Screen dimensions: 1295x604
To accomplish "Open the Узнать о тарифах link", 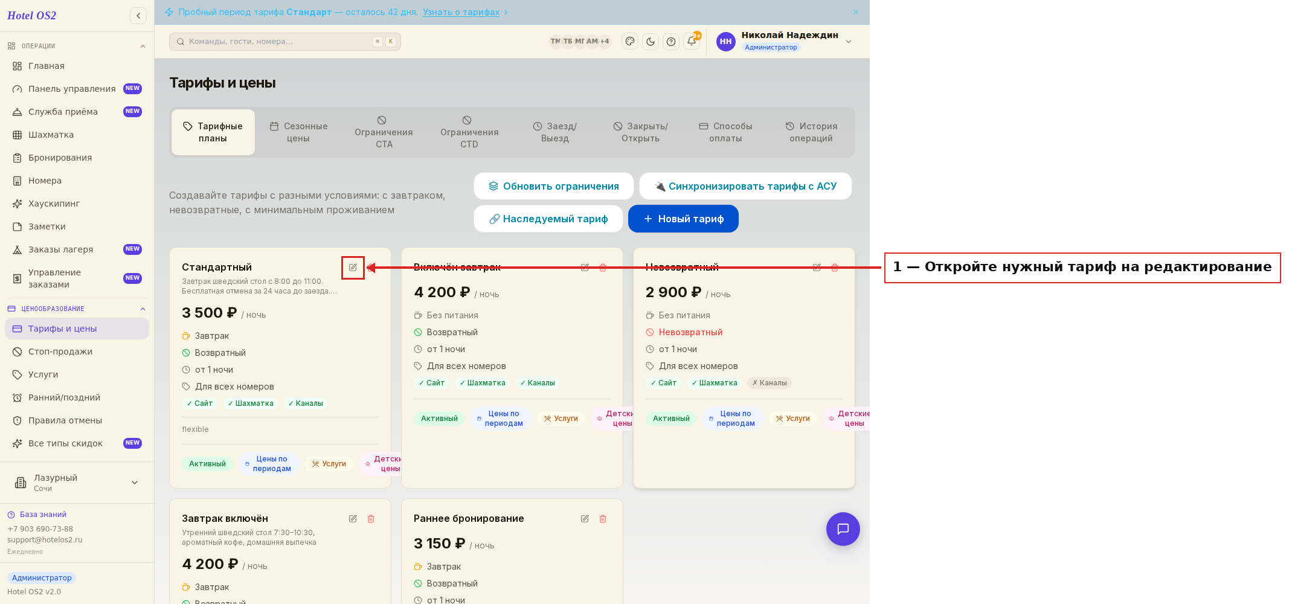I will coord(461,12).
